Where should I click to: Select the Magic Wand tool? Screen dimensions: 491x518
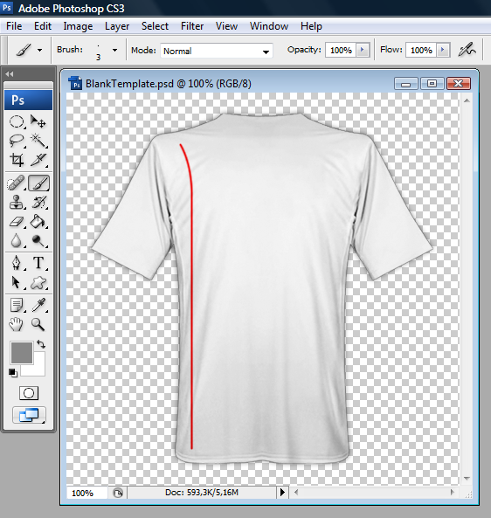click(38, 141)
